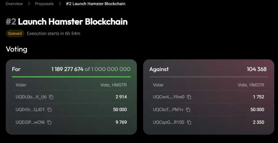The height and width of the screenshot is (143, 278).
Task: Copy voter address UQCqnG...R100
Action: (189, 123)
